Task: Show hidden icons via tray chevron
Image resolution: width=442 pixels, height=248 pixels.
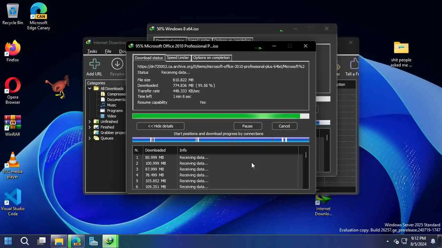Action: tap(387, 241)
